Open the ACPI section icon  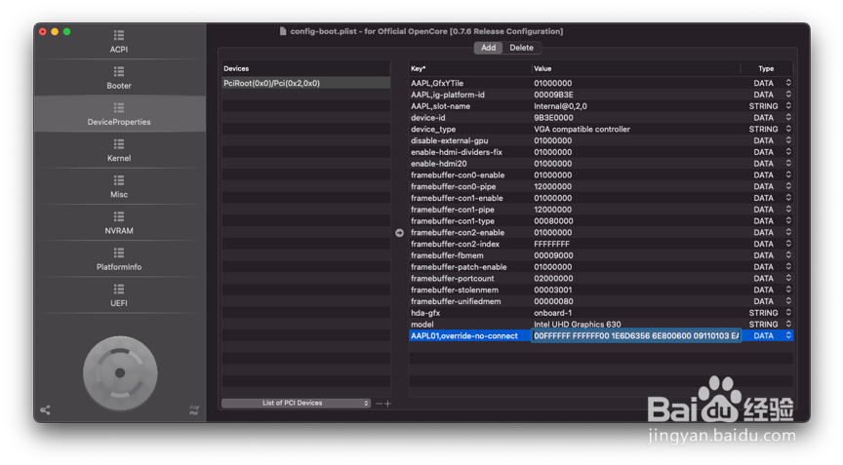[119, 35]
